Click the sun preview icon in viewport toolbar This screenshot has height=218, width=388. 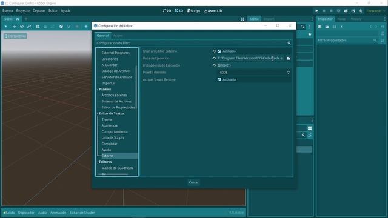pos(86,27)
